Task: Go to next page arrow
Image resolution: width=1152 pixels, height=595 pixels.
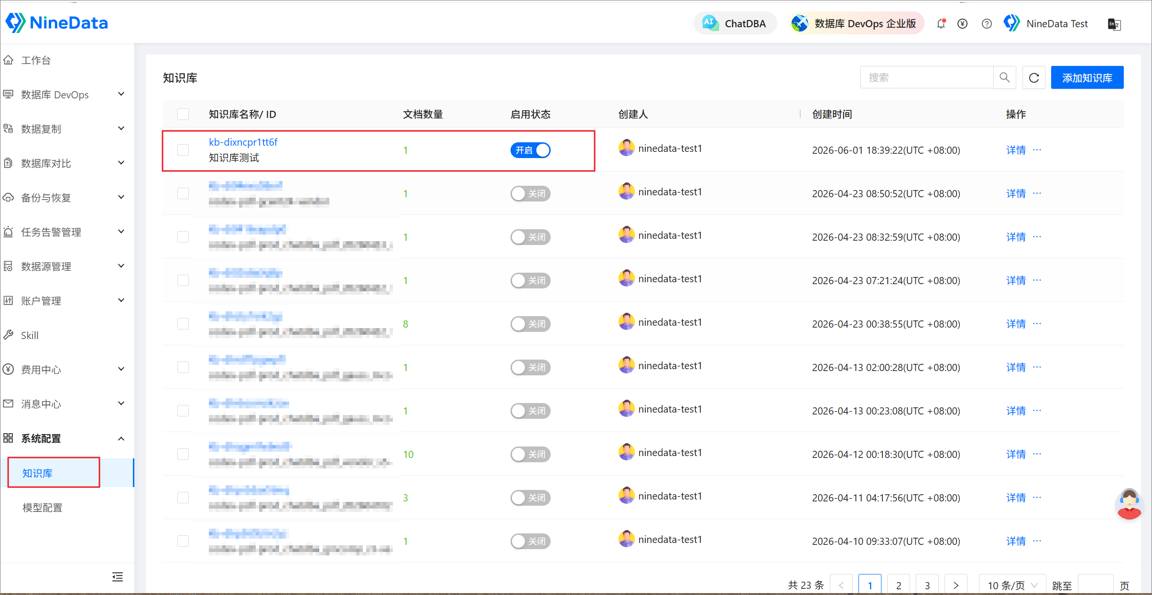Action: click(956, 585)
